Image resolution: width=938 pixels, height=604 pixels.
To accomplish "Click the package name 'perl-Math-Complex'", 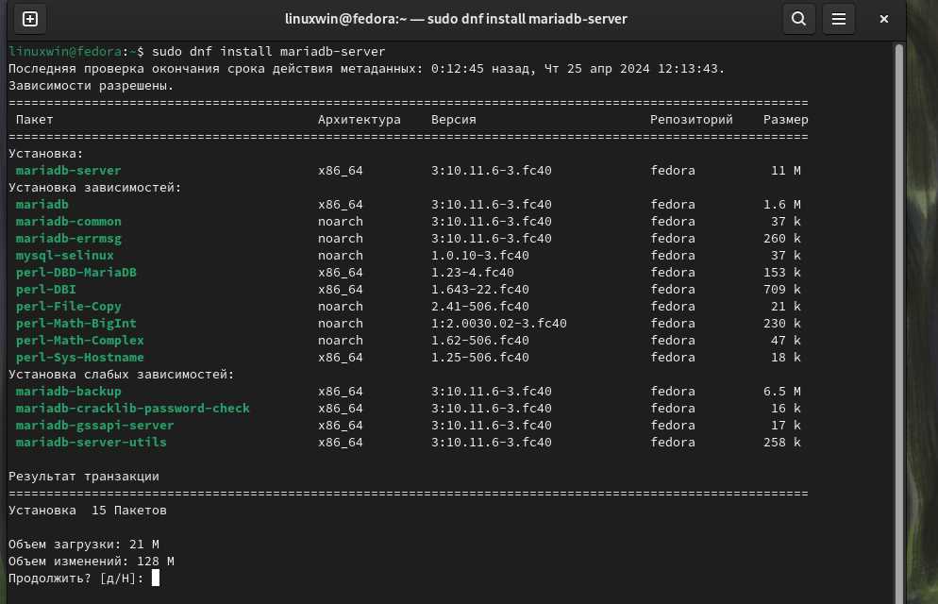I will click(x=79, y=341).
